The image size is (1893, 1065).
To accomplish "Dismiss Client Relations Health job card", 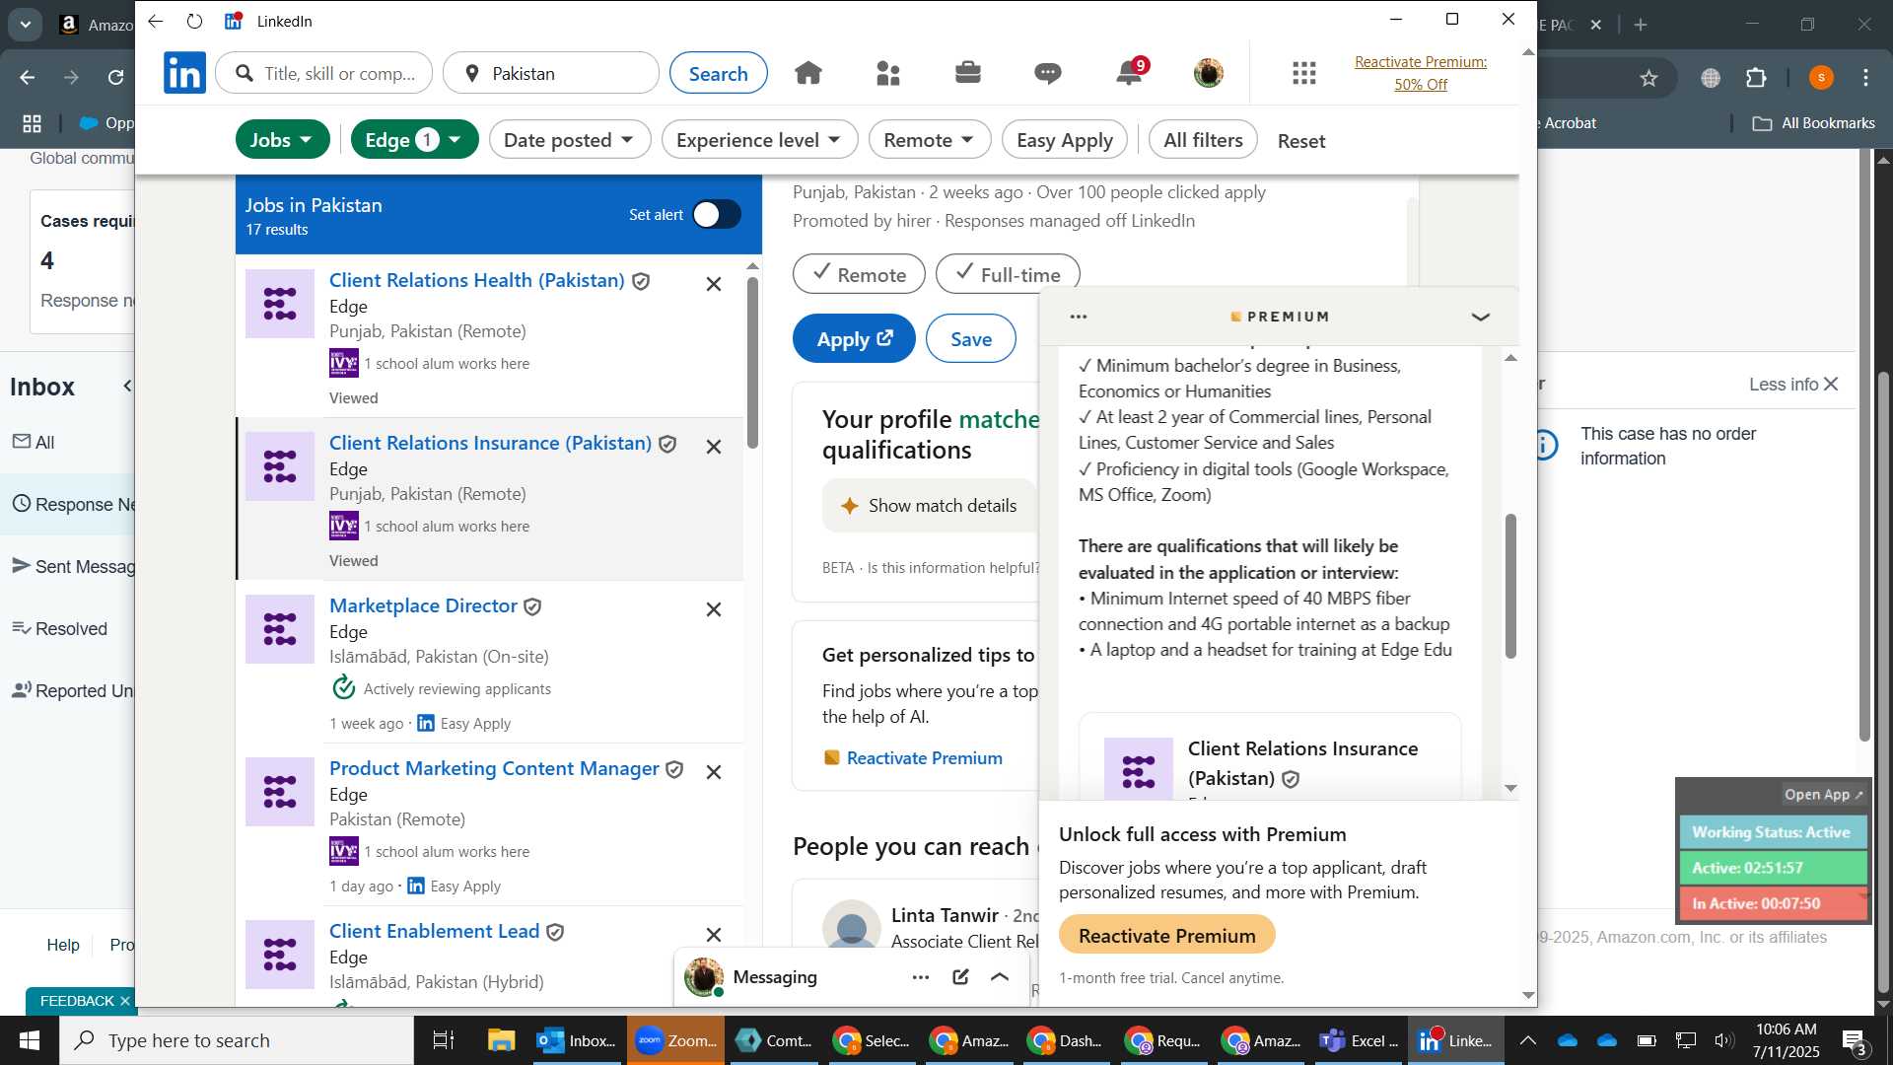I will [x=714, y=284].
